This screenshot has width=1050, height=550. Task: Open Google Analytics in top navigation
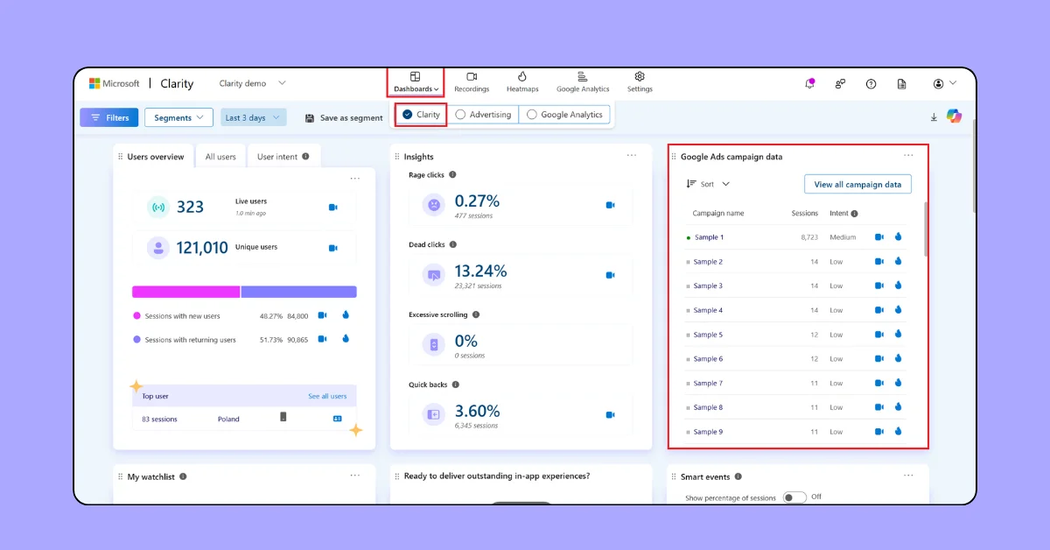click(583, 82)
